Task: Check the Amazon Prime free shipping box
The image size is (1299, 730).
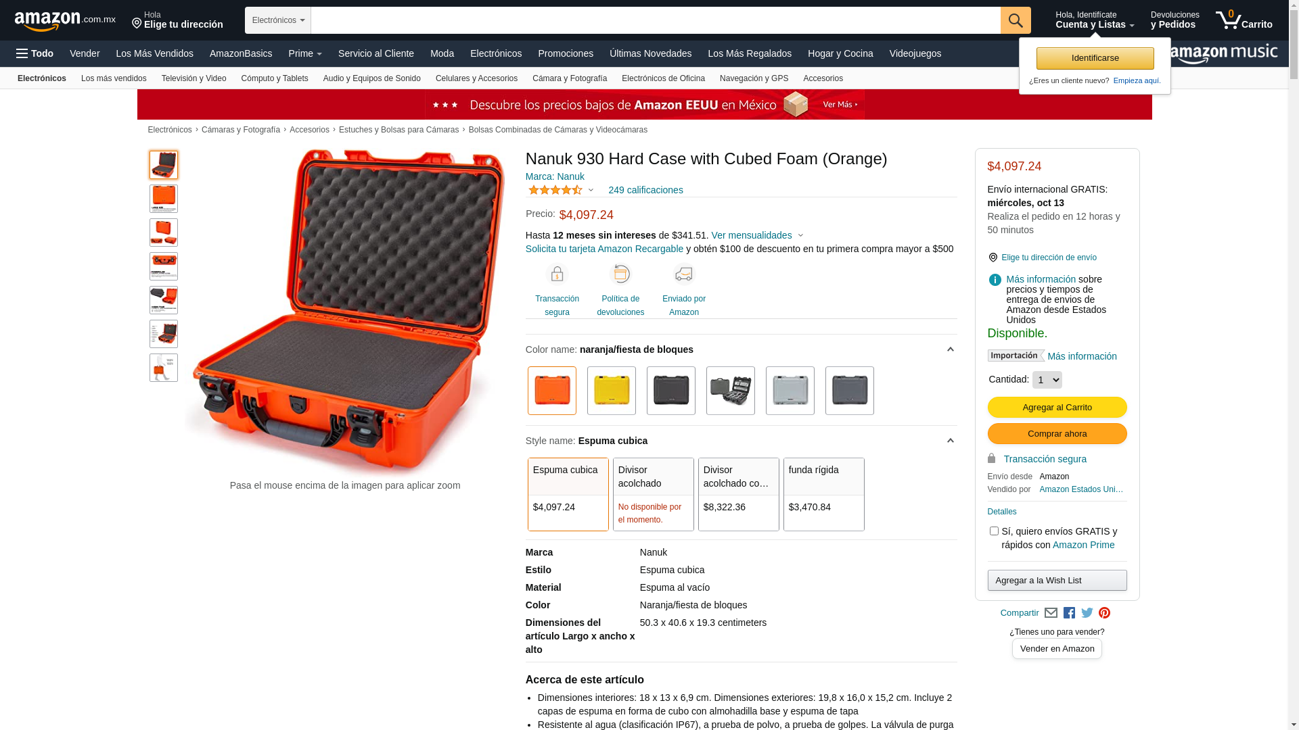Action: [994, 531]
